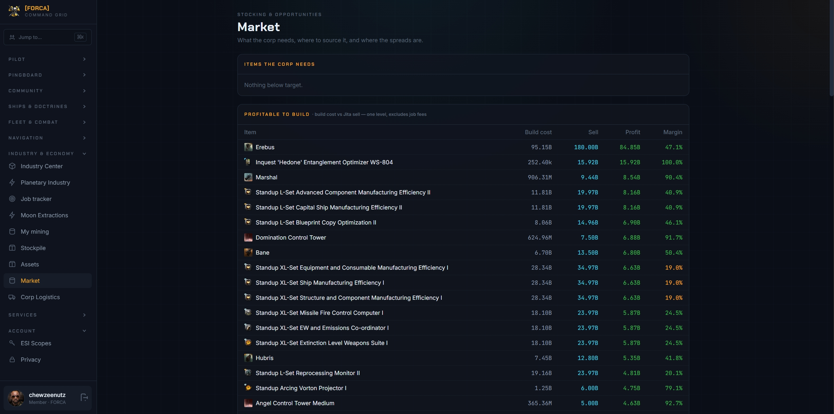Click the logout icon beside chewzeenutz

(x=84, y=398)
